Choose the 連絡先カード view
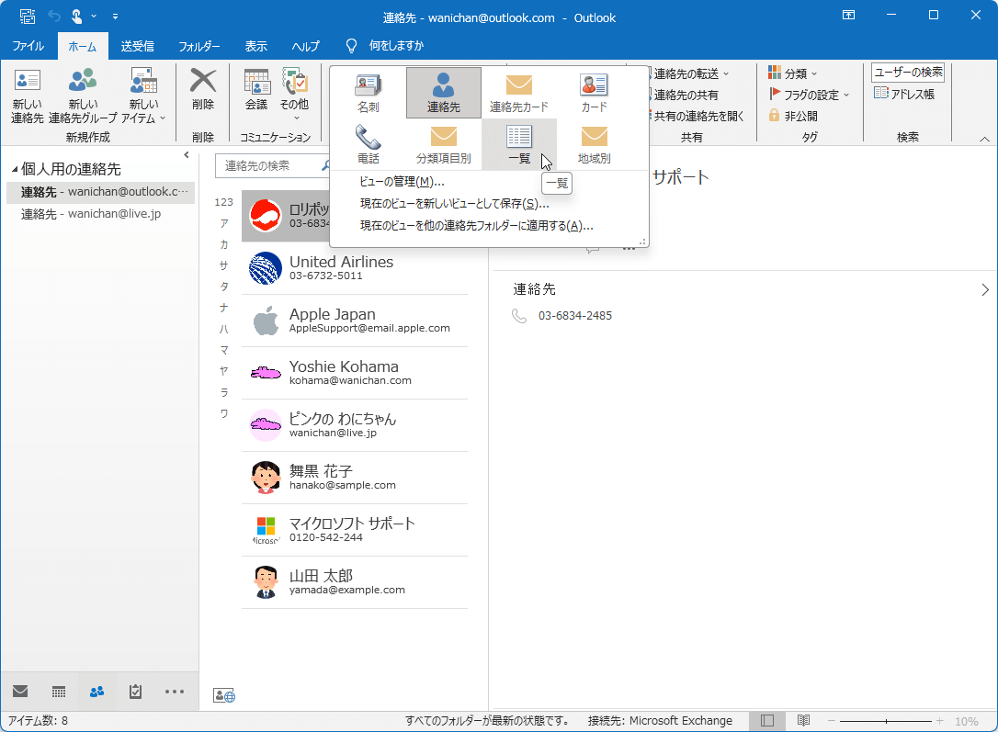 pos(518,93)
